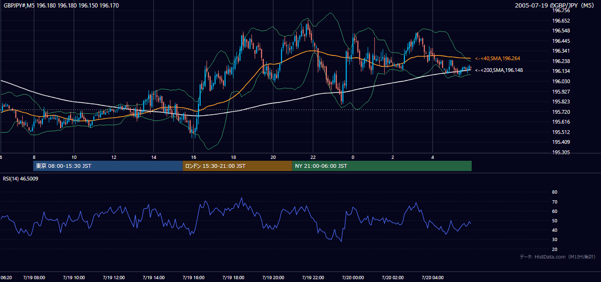The height and width of the screenshot is (282, 601).
Task: Click price axis value 196.238
Action: [x=561, y=61]
